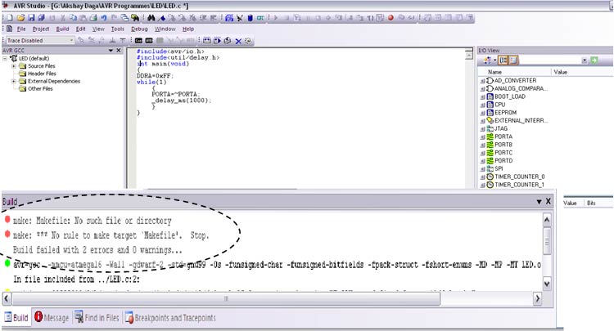Image resolution: width=614 pixels, height=331 pixels.
Task: Expand PORTB in I/O View
Action: tap(482, 145)
